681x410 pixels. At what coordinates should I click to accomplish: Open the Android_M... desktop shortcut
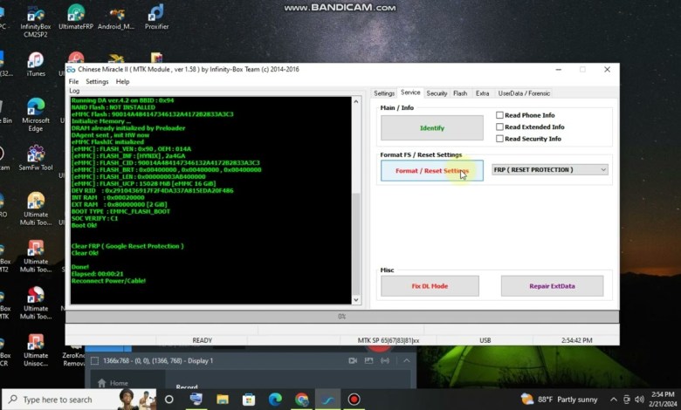[x=116, y=17]
